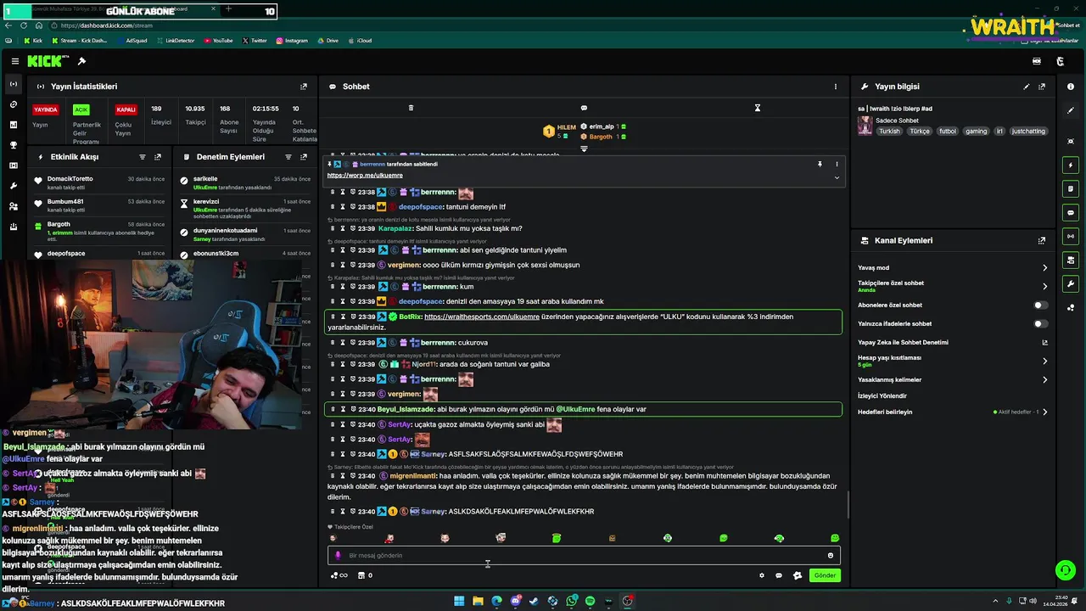The width and height of the screenshot is (1086, 611).
Task: Toggle the moderation log widget in right sidebar
Action: pyautogui.click(x=1071, y=188)
